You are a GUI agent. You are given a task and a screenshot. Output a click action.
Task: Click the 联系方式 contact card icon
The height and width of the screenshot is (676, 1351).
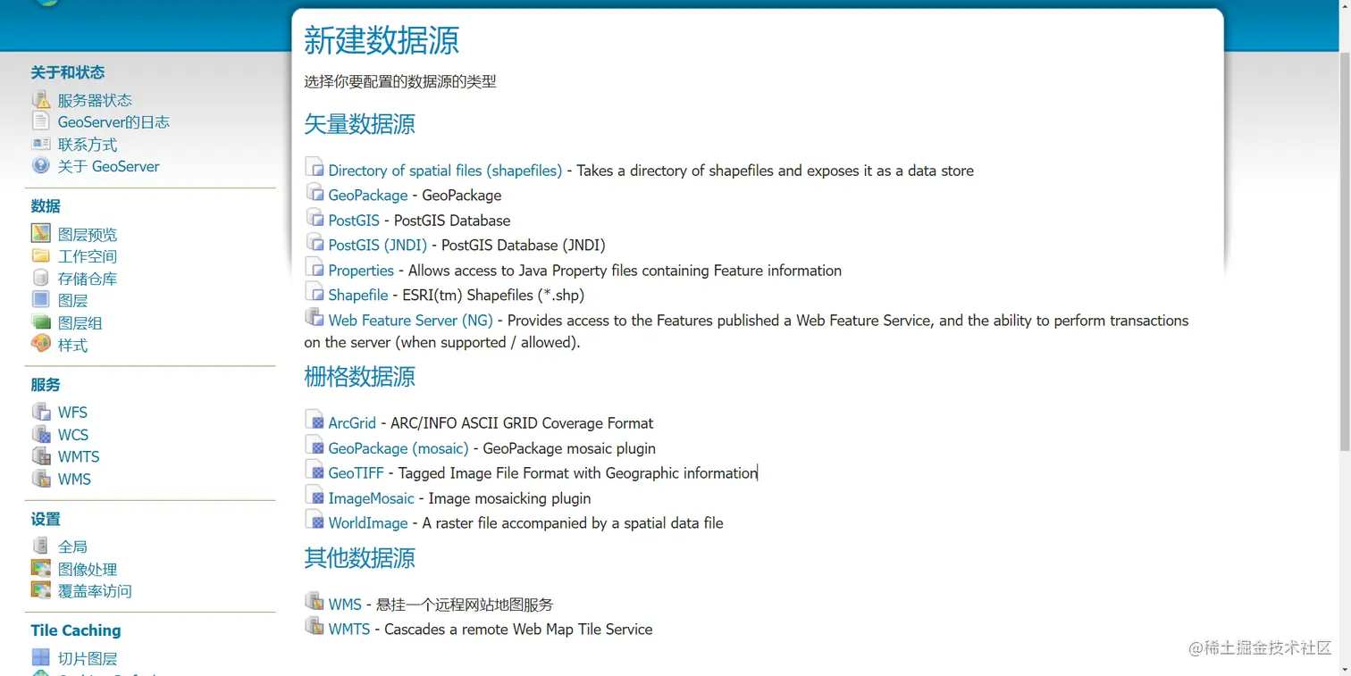coord(41,144)
